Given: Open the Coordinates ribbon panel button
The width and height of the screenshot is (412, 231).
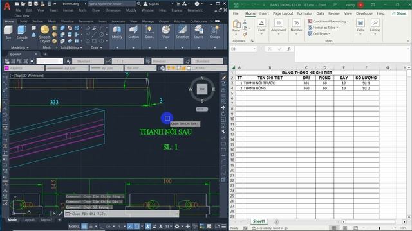Looking at the screenshot, I should click(149, 33).
